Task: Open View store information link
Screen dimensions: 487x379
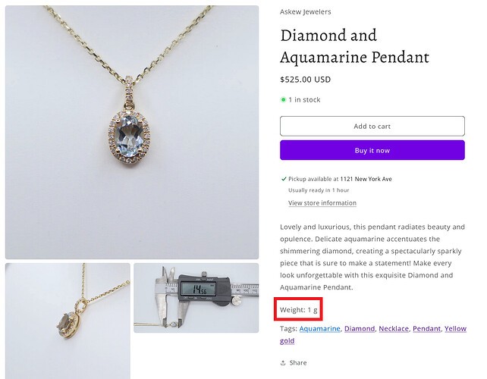Action: [x=322, y=203]
